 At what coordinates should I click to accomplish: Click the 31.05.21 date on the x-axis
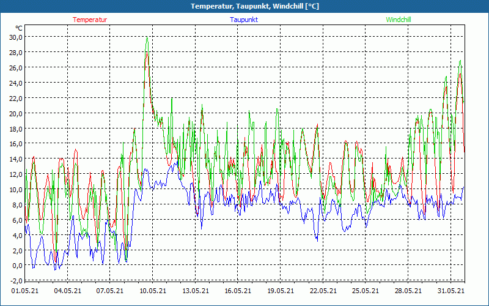[x=450, y=291]
